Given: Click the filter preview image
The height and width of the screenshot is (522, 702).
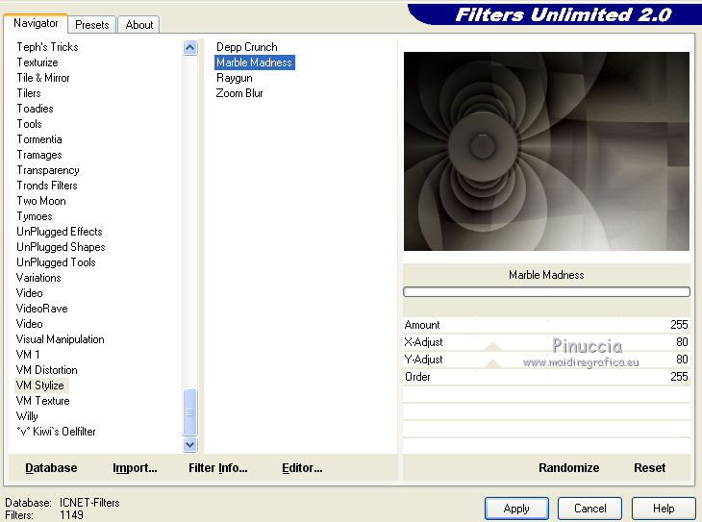Looking at the screenshot, I should [x=546, y=151].
